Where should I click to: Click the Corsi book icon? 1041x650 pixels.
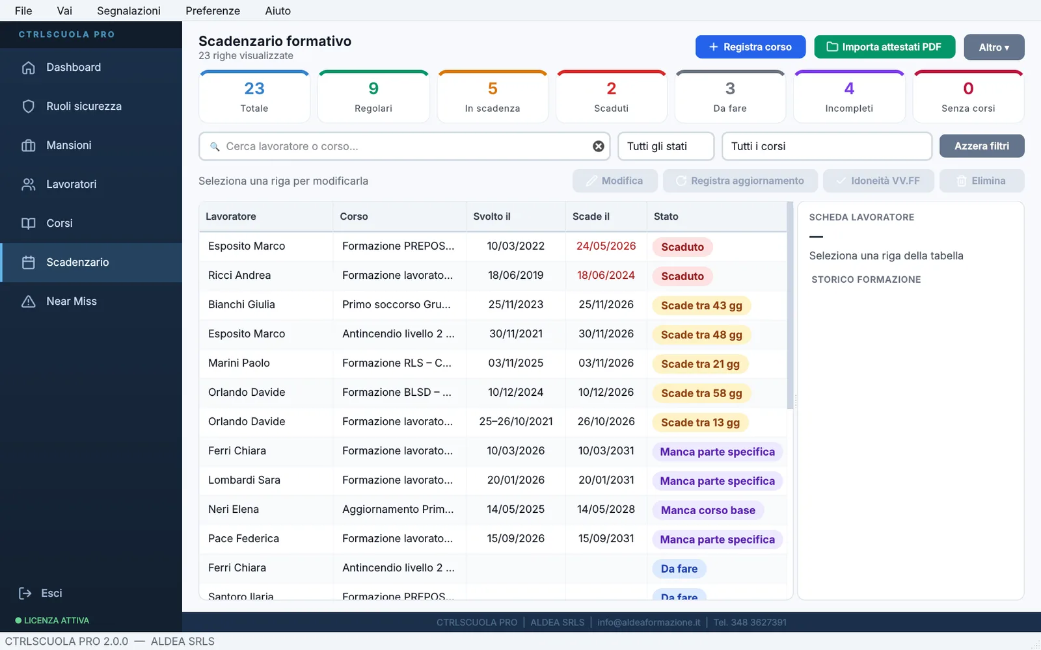28,224
